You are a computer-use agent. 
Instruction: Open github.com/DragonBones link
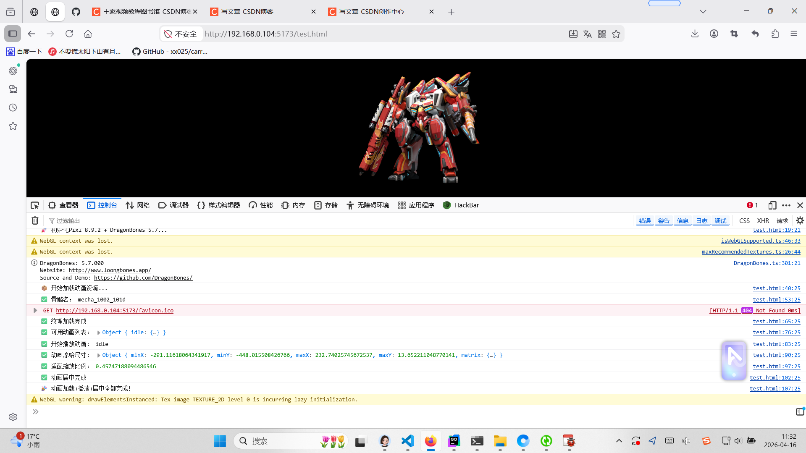click(143, 278)
